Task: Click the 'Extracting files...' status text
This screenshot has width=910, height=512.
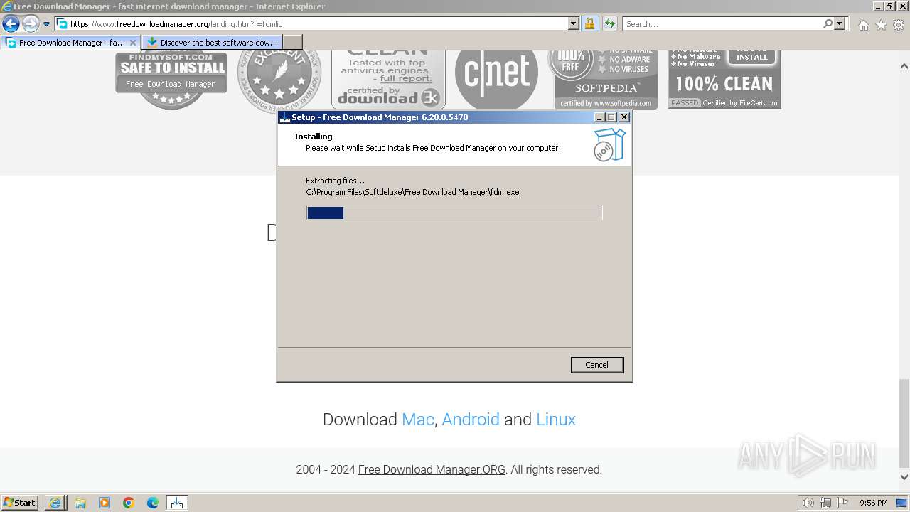Action: [x=335, y=181]
